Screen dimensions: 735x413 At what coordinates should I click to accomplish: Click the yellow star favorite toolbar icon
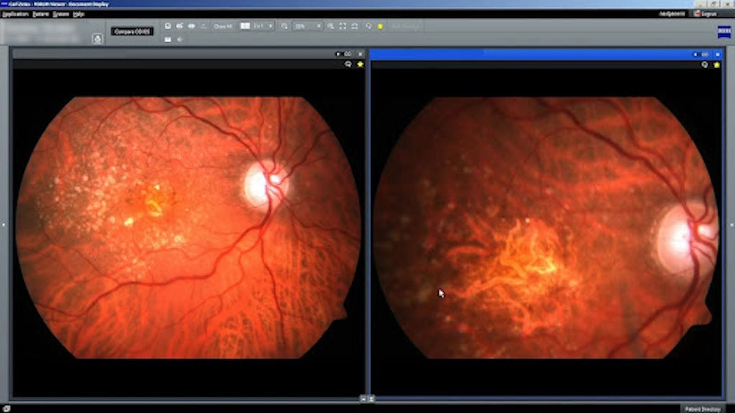click(x=380, y=27)
